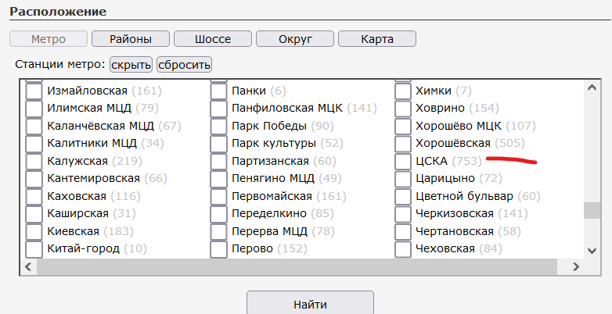Open the Карта tab

(x=377, y=39)
